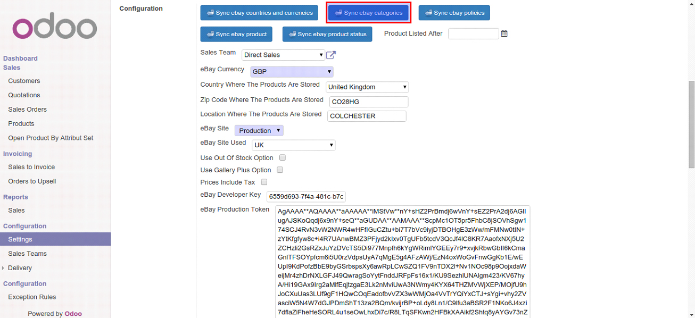Viewport: 695px width, 318px height.
Task: Enable the Use Gallery Plus Option checkbox
Action: point(280,170)
